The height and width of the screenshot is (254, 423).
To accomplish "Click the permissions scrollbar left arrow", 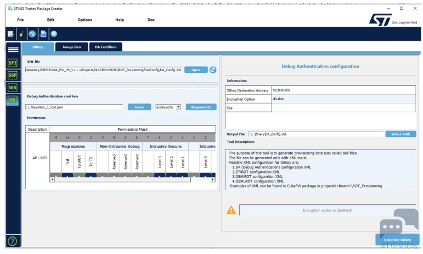I will click(52, 180).
